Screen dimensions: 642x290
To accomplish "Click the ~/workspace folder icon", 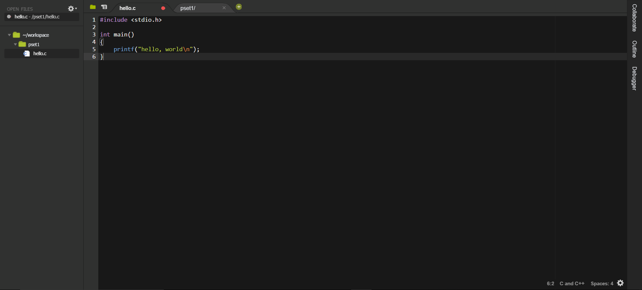I will point(16,35).
